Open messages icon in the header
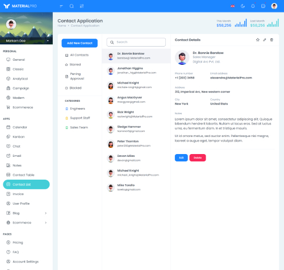 click(x=263, y=6)
